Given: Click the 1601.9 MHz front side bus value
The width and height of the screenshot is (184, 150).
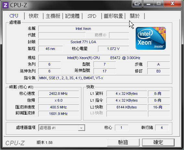Looking at the screenshot, I should 58,114.
